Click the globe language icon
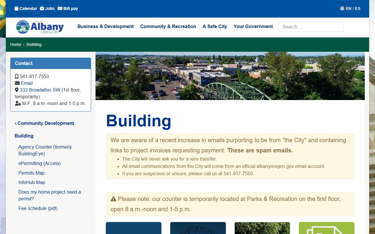 342,8
